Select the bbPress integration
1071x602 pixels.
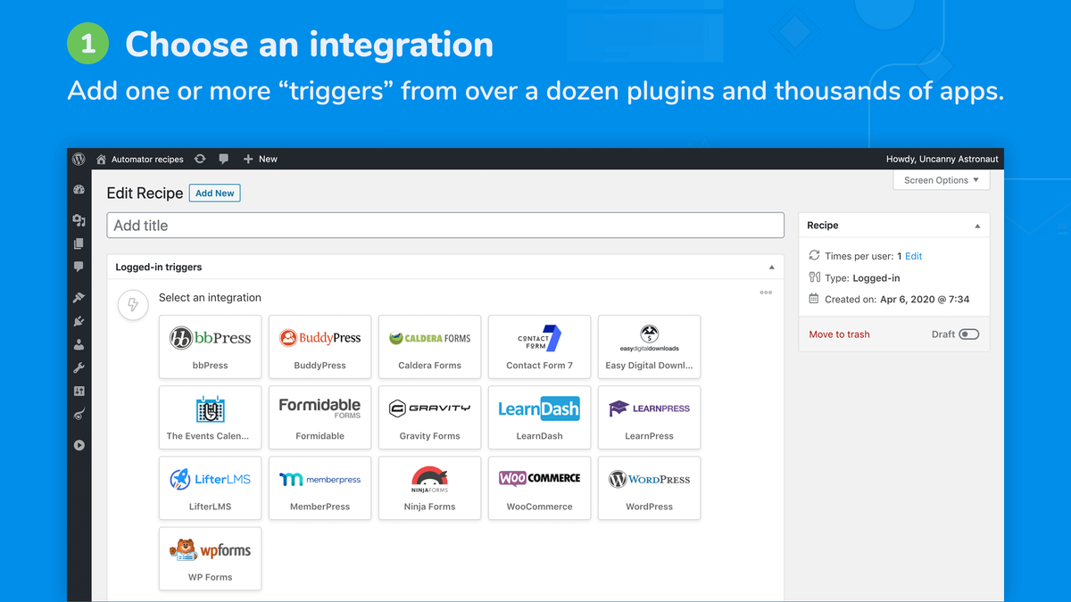pos(210,347)
